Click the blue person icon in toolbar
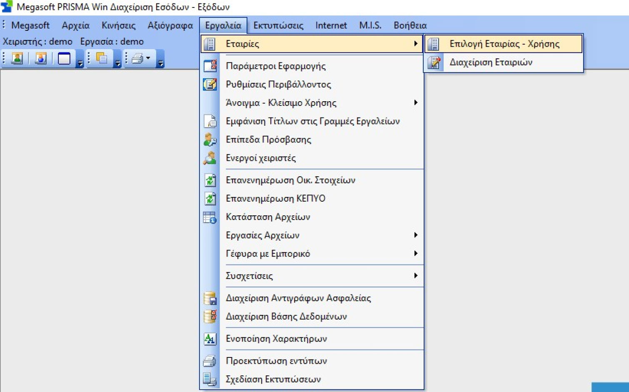Viewport: 629px width, 392px height. [40, 58]
